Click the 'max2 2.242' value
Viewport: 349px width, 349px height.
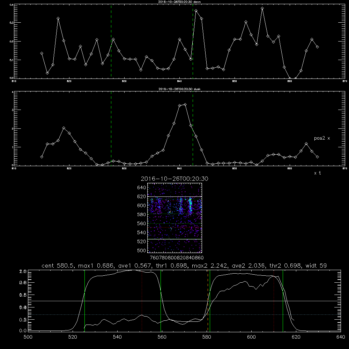click(209, 266)
